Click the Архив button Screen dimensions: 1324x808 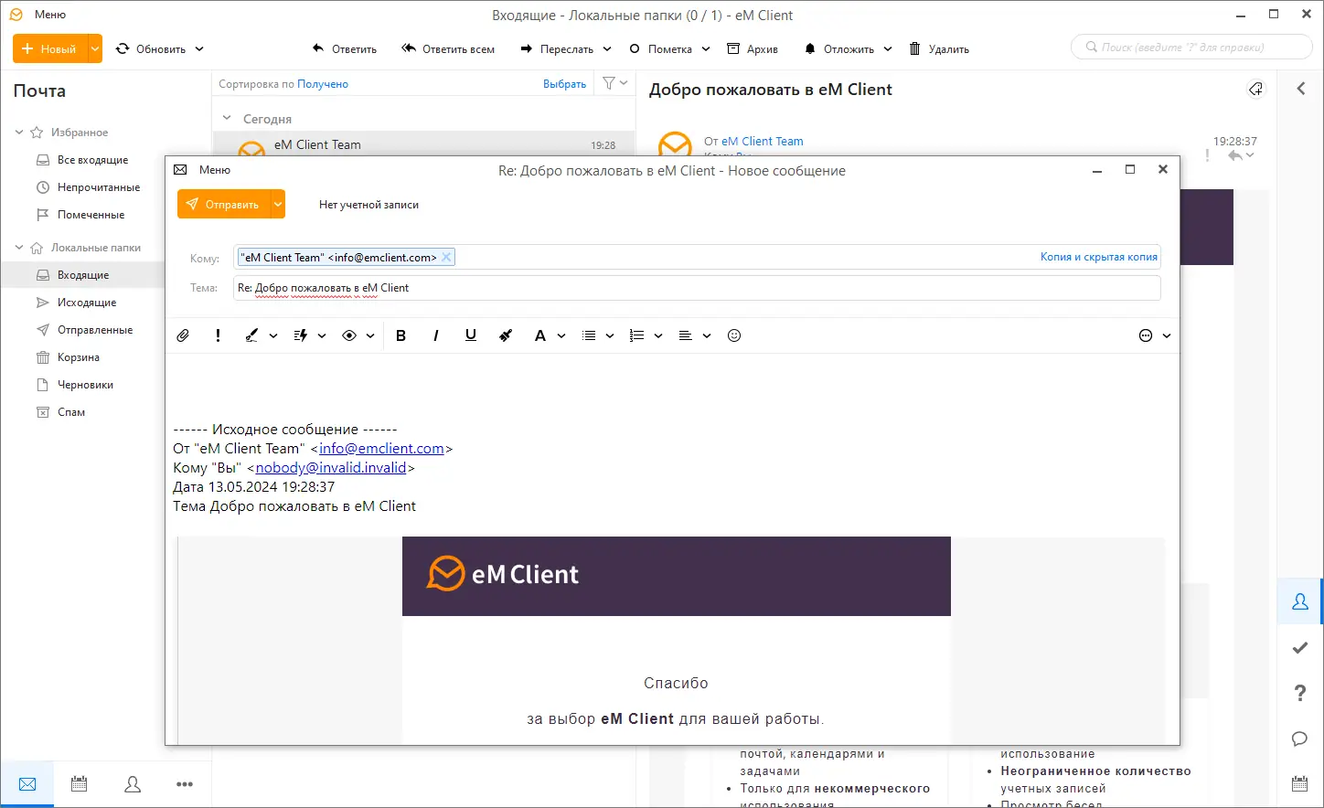753,49
